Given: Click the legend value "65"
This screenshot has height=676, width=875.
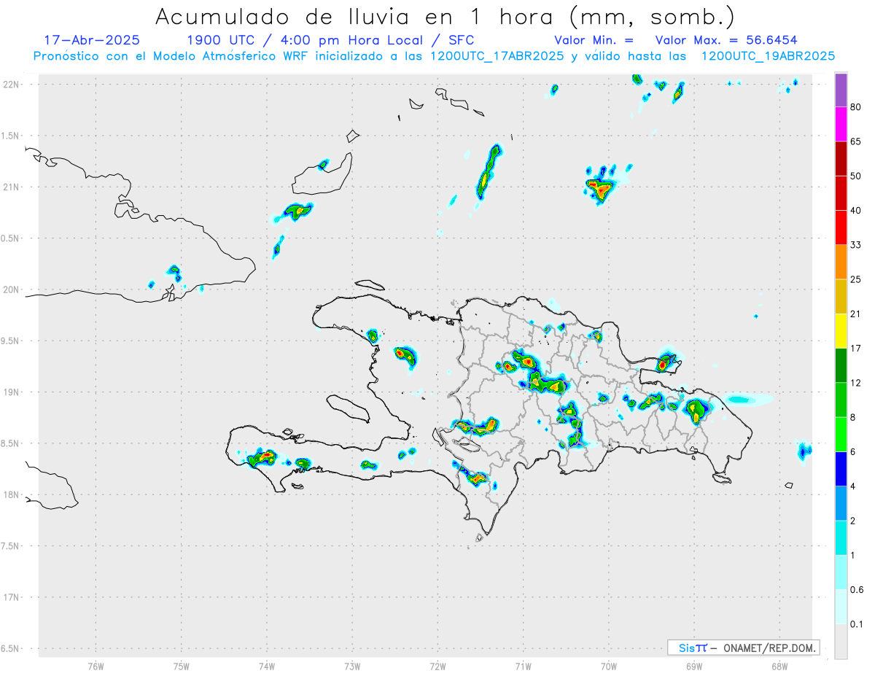Looking at the screenshot, I should (x=856, y=141).
